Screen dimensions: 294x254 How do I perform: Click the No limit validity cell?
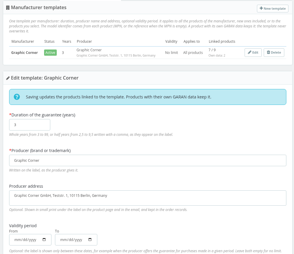(171, 53)
